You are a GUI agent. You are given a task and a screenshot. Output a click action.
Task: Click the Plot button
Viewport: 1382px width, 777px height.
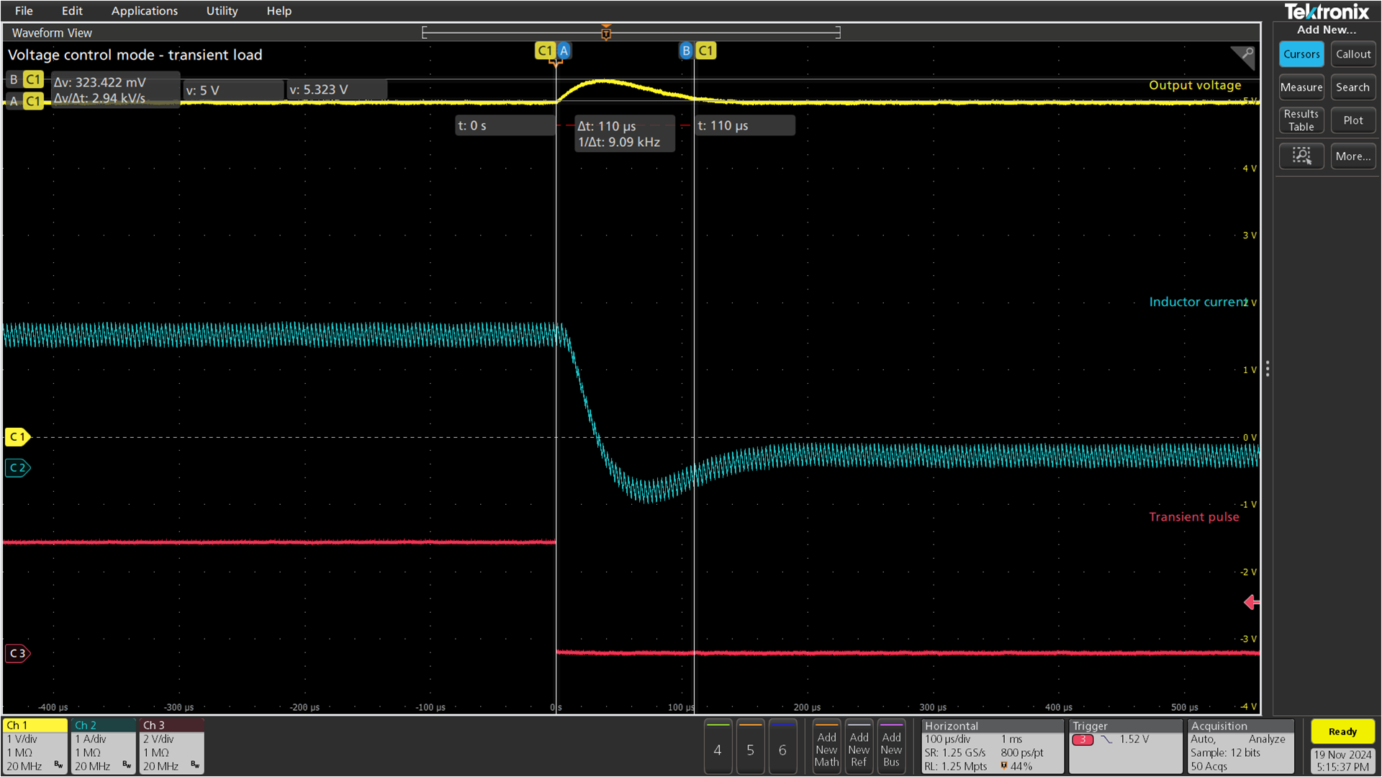tap(1353, 120)
